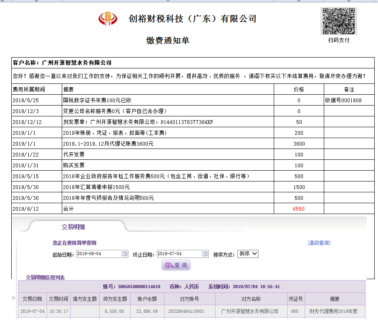The height and width of the screenshot is (320, 378).
Task: Select the 备注 column header
Action: point(349,89)
